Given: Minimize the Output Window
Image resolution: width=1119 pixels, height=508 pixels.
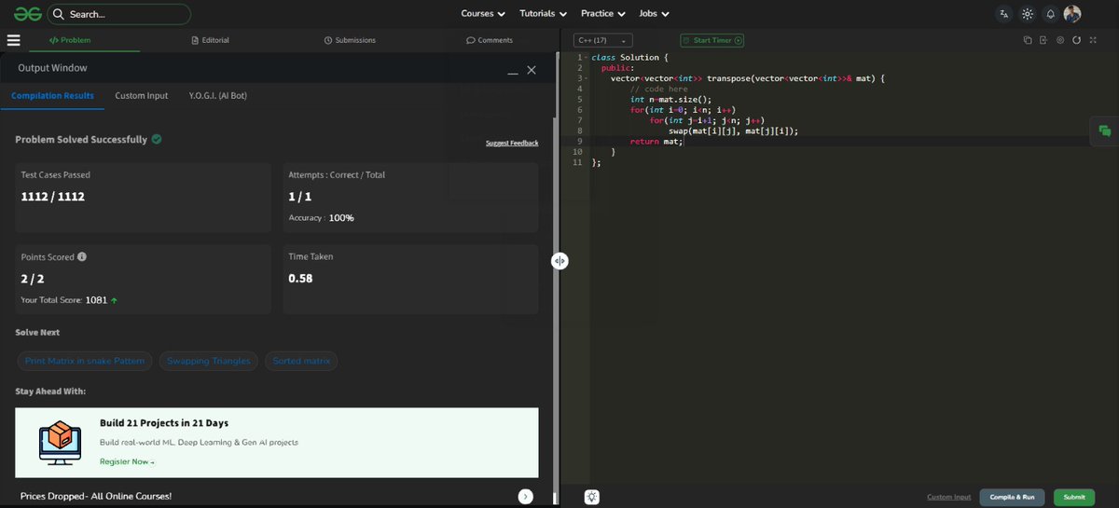Looking at the screenshot, I should tap(512, 71).
